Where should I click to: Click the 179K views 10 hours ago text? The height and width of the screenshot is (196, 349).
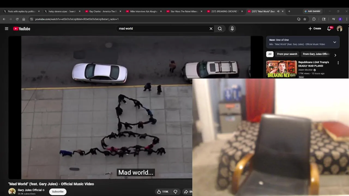311,73
